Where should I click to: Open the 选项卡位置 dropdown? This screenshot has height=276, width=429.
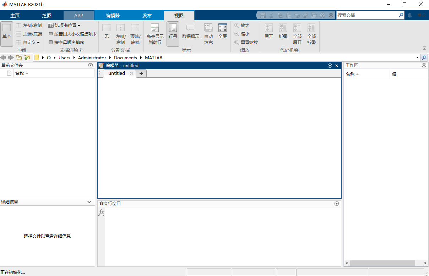(64, 26)
